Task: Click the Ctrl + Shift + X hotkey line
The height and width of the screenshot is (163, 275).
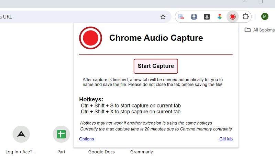Action: coord(131,111)
